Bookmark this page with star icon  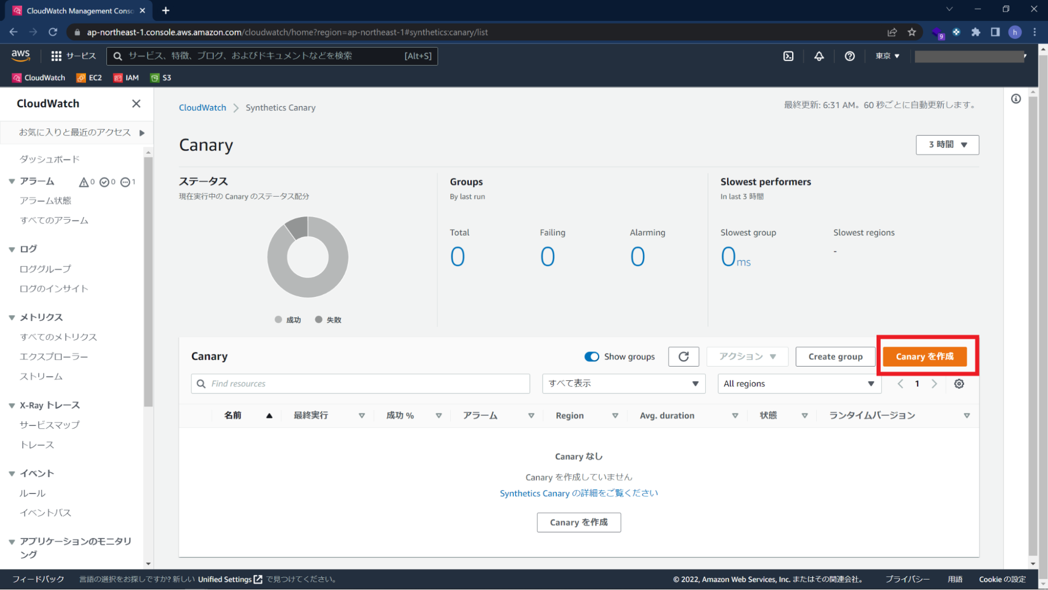912,32
